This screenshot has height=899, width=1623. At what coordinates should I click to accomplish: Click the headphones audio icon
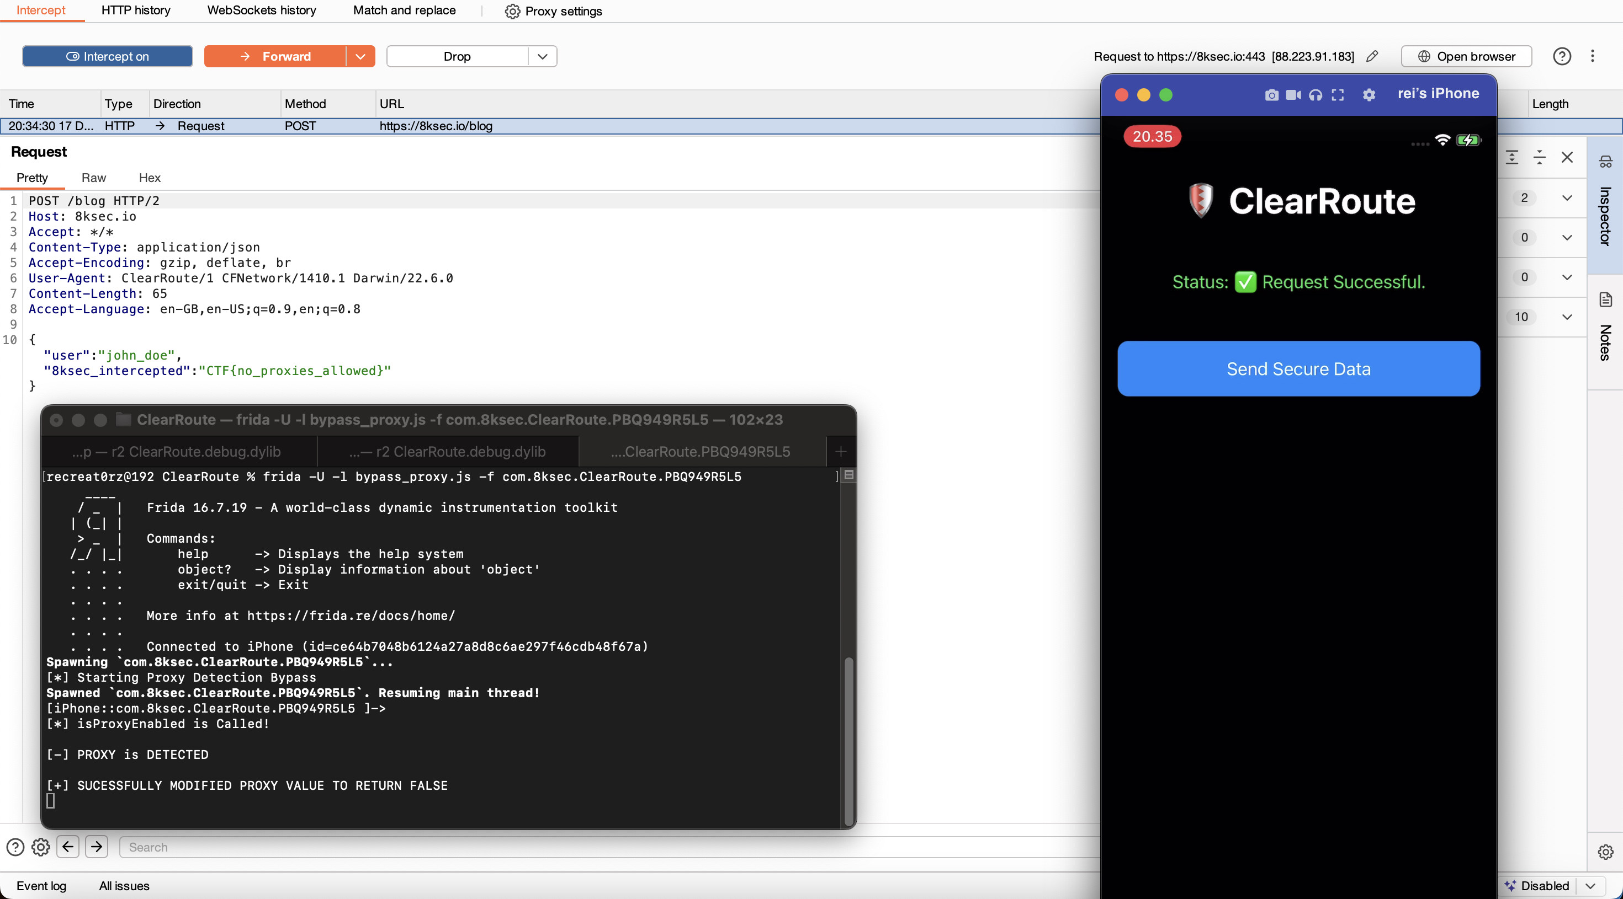[x=1316, y=95]
